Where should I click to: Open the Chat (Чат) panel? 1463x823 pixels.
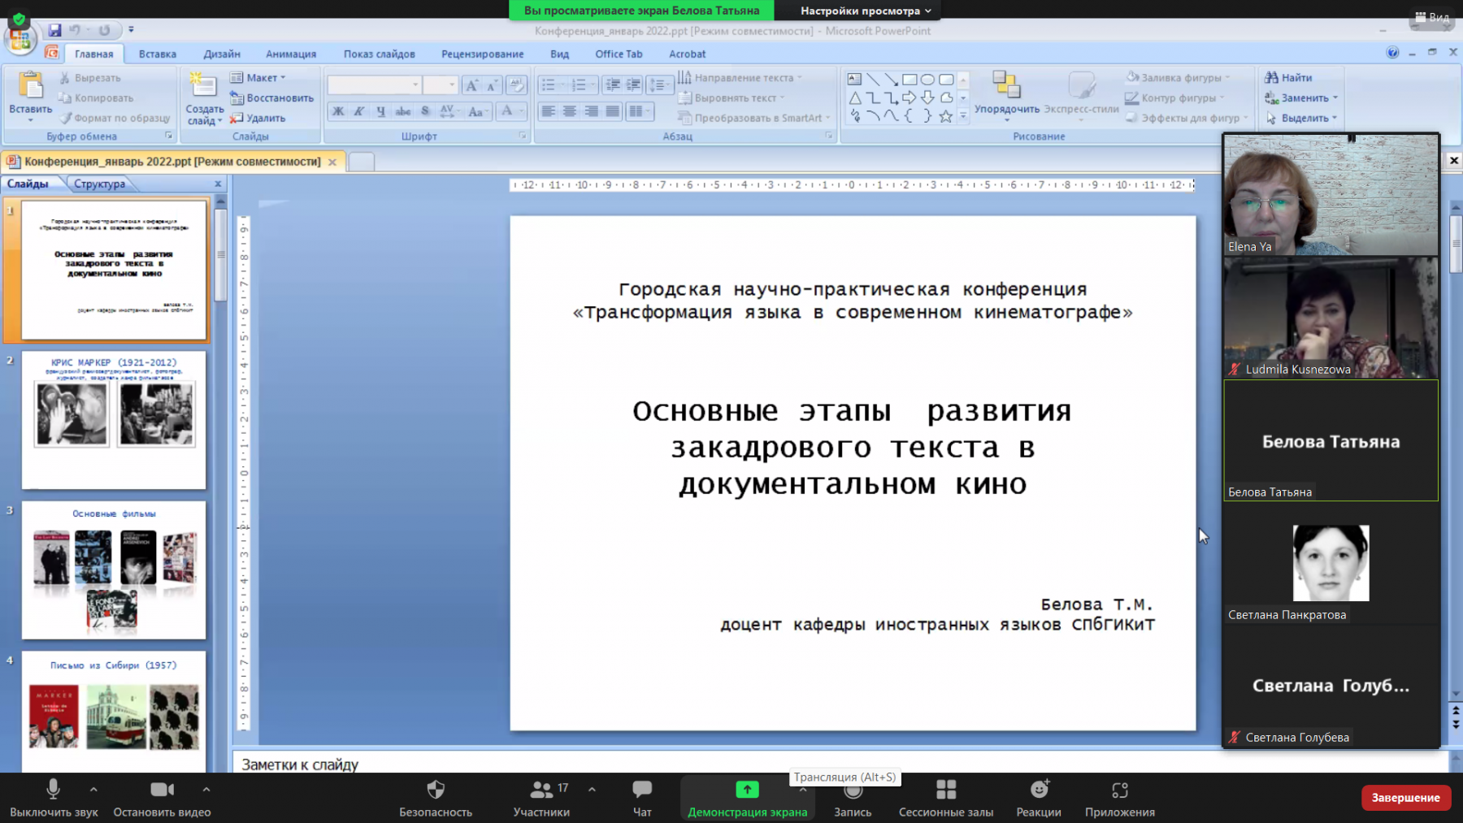(x=642, y=797)
